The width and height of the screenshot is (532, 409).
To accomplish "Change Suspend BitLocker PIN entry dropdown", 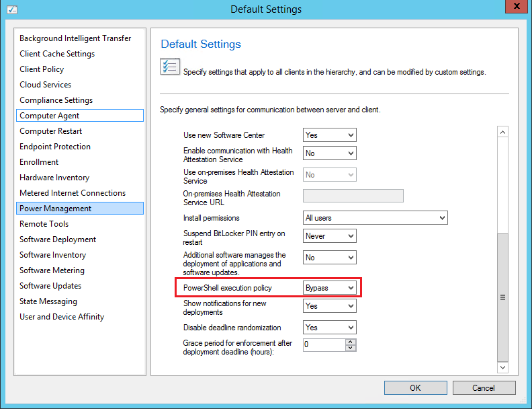I will [329, 236].
